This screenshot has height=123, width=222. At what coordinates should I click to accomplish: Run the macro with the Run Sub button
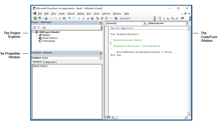coord(79,18)
